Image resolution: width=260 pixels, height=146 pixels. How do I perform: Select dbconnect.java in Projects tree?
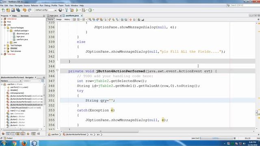pos(23,34)
